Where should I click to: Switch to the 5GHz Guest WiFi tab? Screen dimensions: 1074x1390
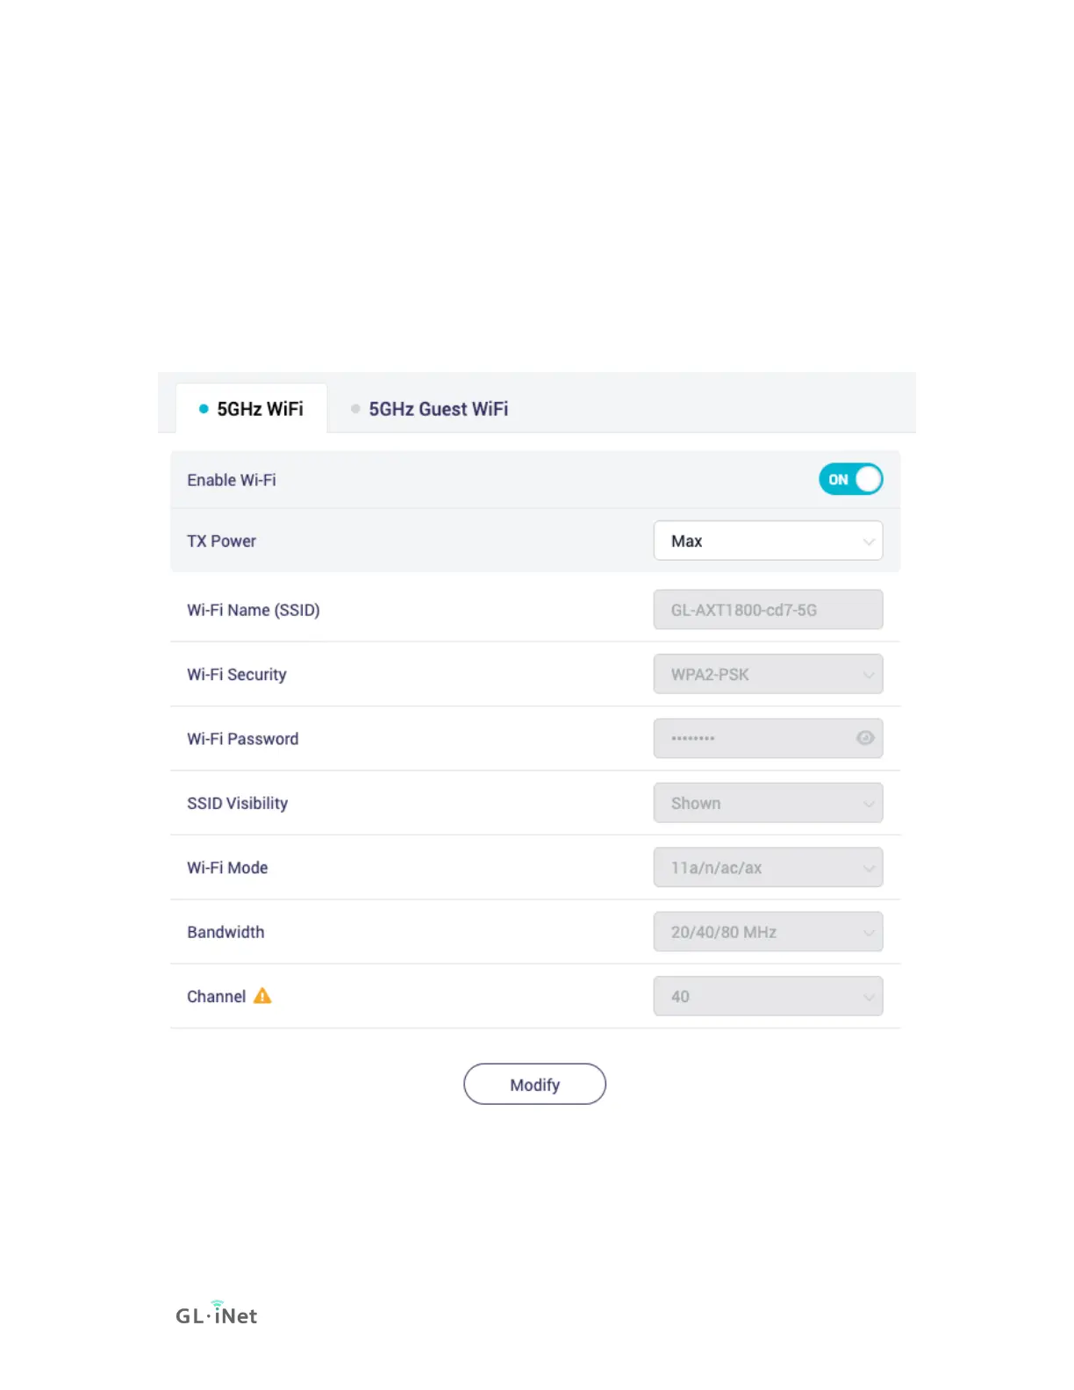coord(429,409)
